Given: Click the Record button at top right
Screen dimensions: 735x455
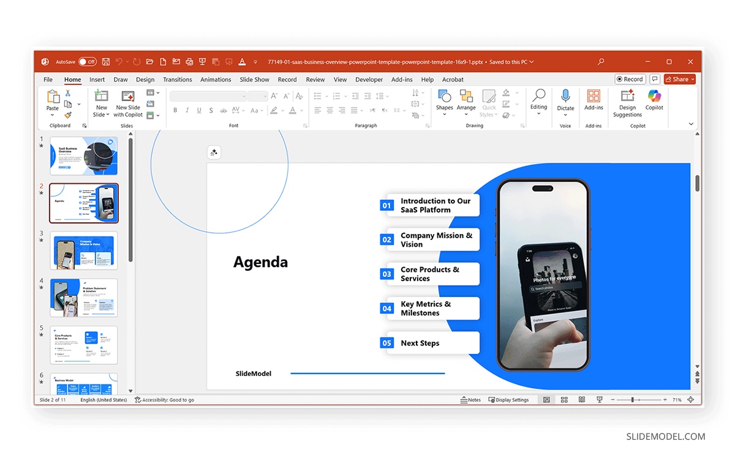Looking at the screenshot, I should [x=630, y=79].
